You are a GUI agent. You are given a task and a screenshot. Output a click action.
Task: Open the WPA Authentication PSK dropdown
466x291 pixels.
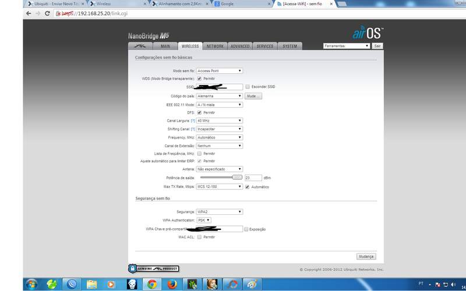204,220
